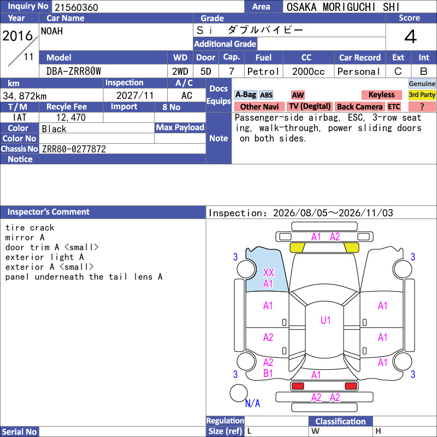Click the right red tail light on diagram
Screen dimensions: 437x437
(351, 386)
